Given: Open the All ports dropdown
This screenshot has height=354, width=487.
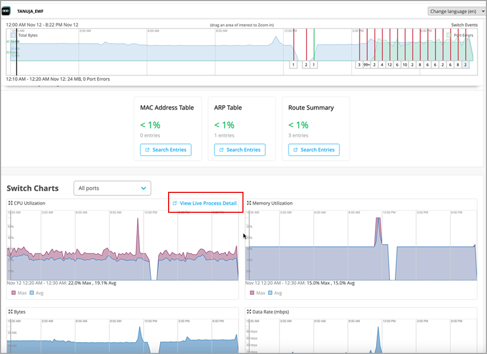Looking at the screenshot, I should click(x=112, y=188).
